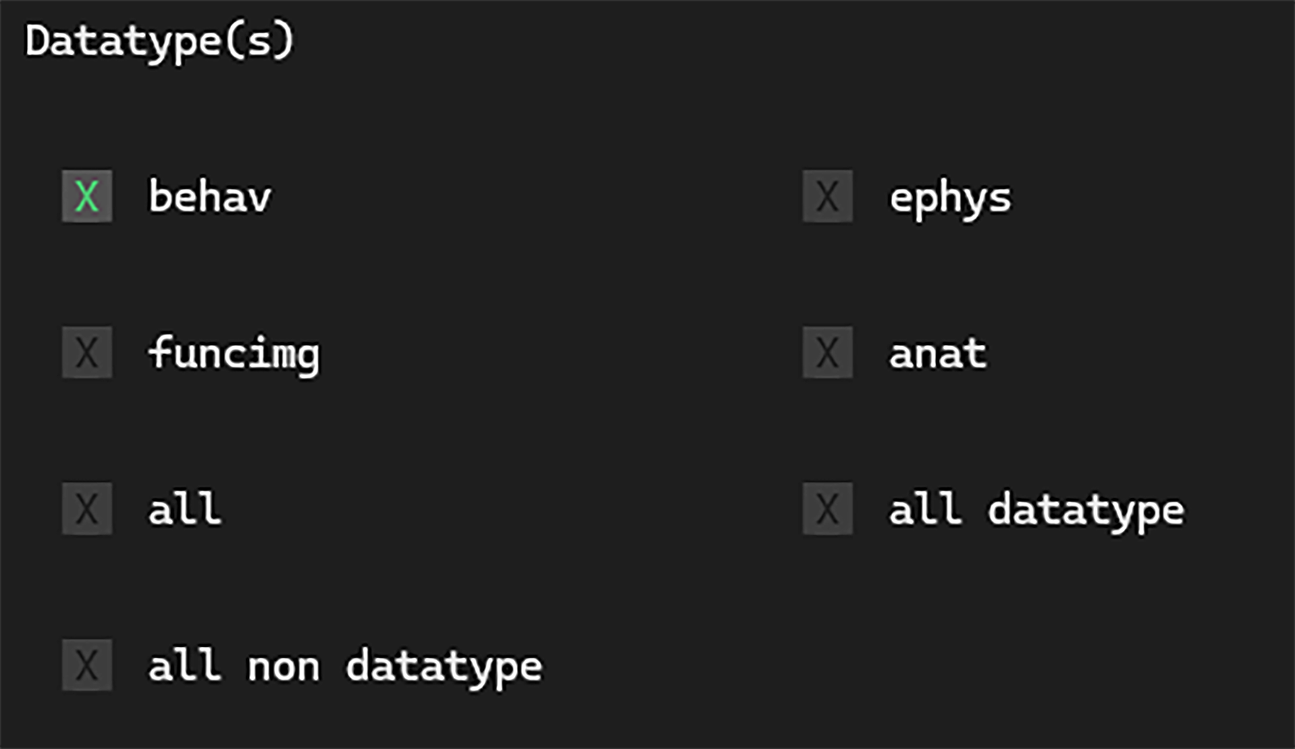Click the 'behav' text label

pos(209,196)
